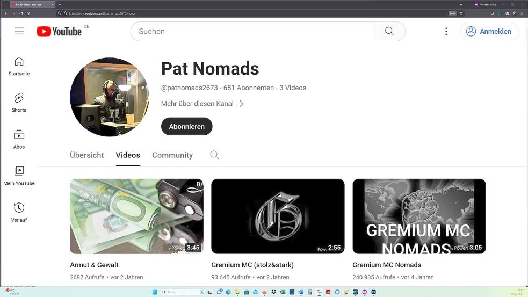This screenshot has width=528, height=297.
Task: Click the GREMIUM MC NOMADS fist thumbnail
Action: click(419, 216)
